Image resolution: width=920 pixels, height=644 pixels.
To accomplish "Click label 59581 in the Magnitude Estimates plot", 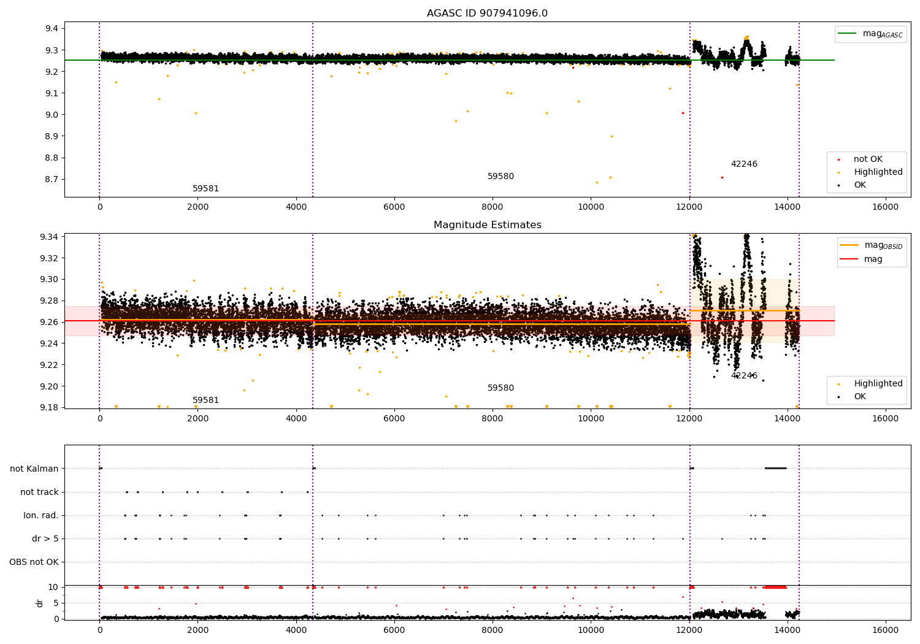I will (x=205, y=401).
